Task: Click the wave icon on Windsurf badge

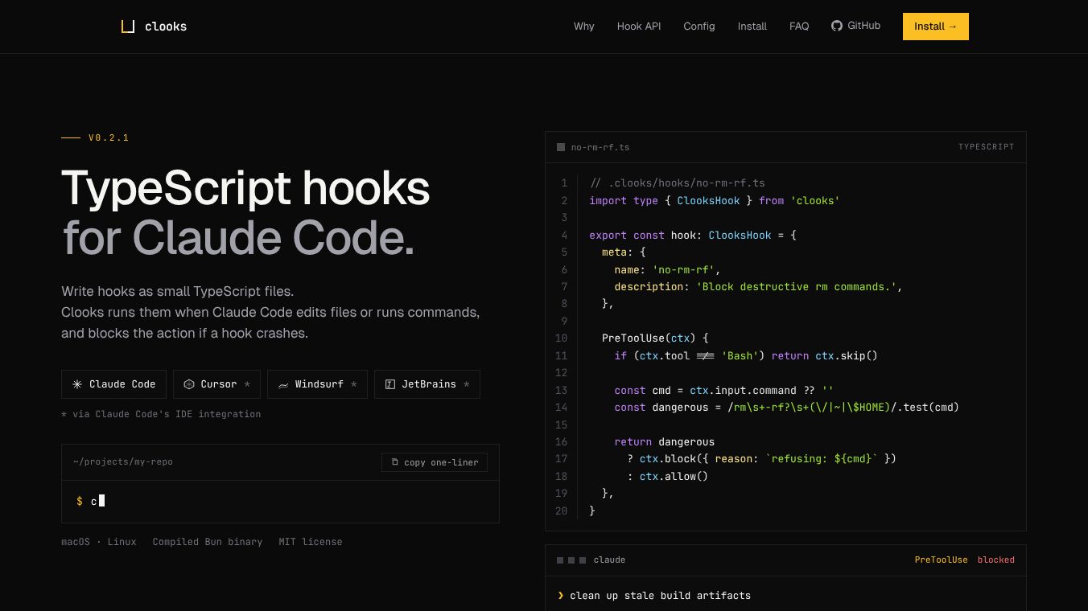Action: coord(283,384)
